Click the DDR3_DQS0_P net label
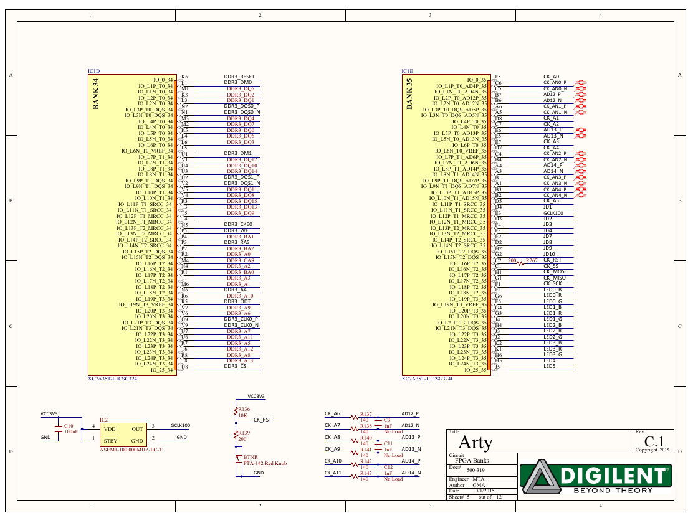 pyautogui.click(x=241, y=106)
